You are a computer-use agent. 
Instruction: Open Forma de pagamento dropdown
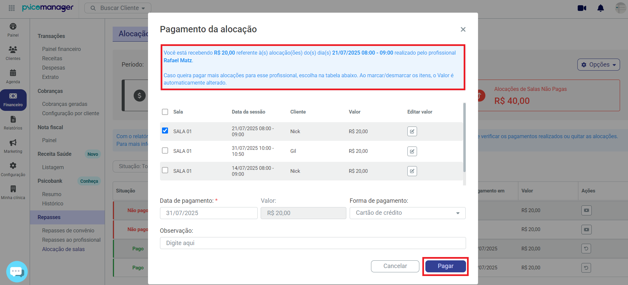(407, 213)
